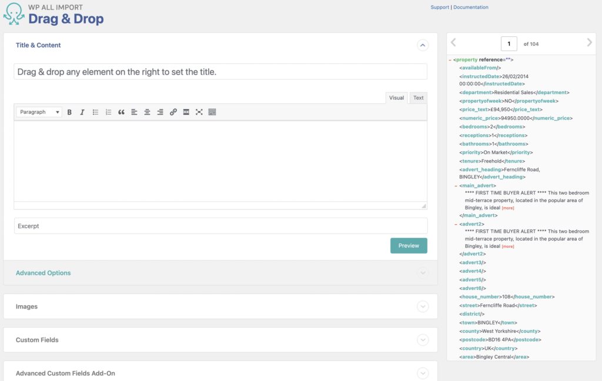This screenshot has width=602, height=381.
Task: Open the Documentation link
Action: [472, 6]
